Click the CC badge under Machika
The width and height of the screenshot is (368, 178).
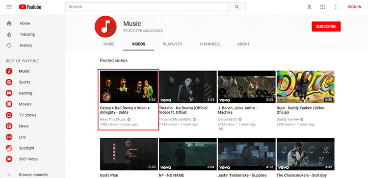pyautogui.click(x=221, y=129)
